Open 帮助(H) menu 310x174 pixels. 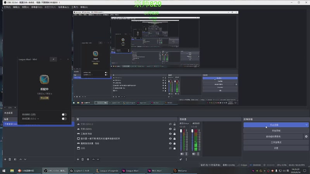(84, 7)
